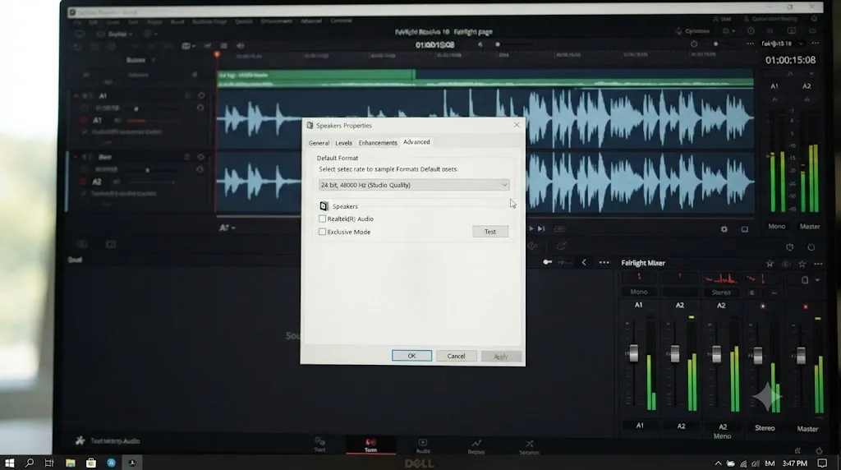This screenshot has width=841, height=470.
Task: Click the lock icon on track A1
Action: 187,95
